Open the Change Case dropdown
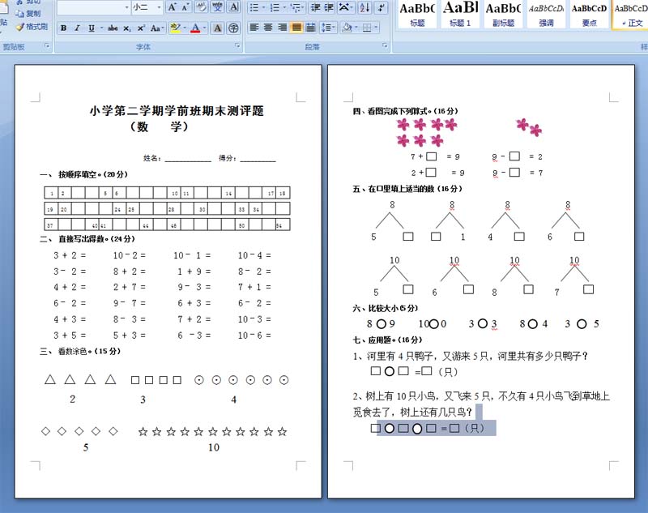Viewport: 648px width, 513px height. pos(157,28)
